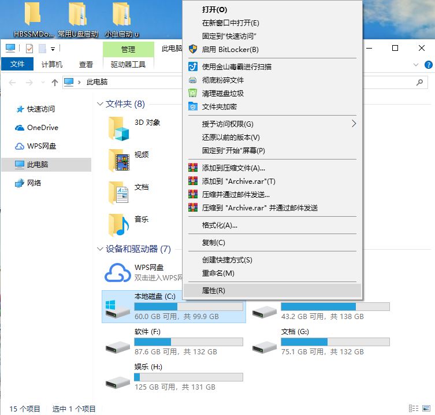
Task: Switch to the large icons view toggle
Action: point(425,409)
